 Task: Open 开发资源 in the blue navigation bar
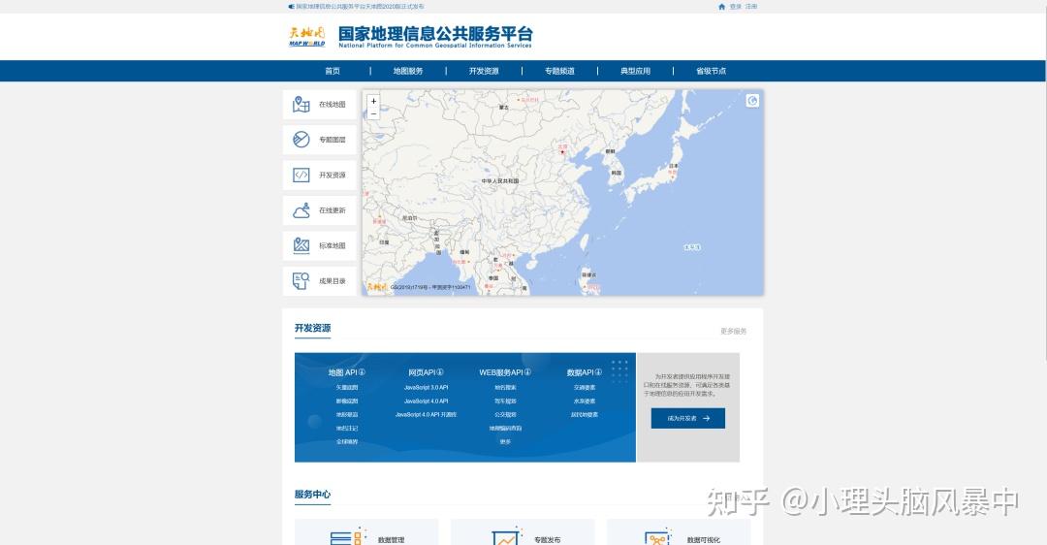point(484,71)
